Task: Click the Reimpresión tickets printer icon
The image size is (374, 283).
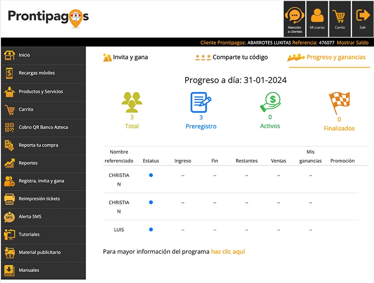Action: coord(10,199)
